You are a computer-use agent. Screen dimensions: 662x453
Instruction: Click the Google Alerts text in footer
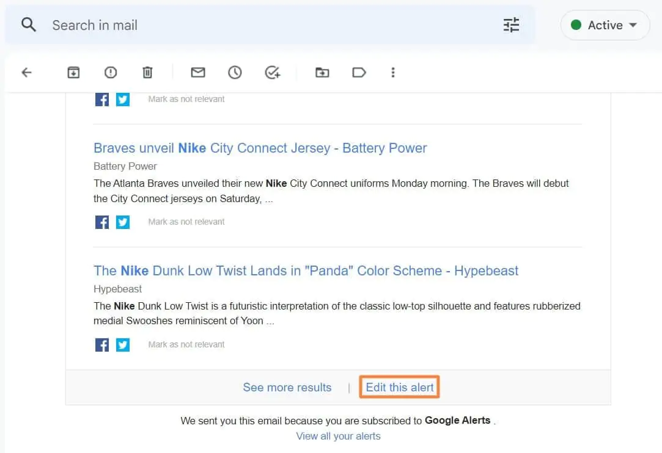pos(457,421)
